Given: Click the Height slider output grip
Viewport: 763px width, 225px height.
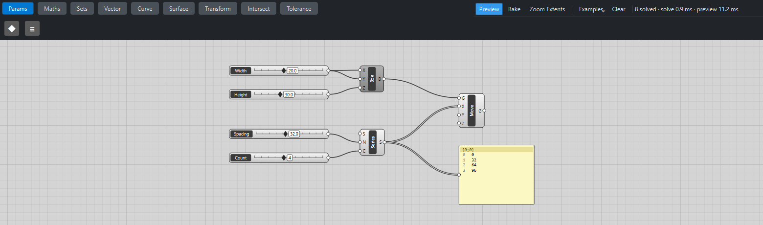Looking at the screenshot, I should (x=328, y=94).
